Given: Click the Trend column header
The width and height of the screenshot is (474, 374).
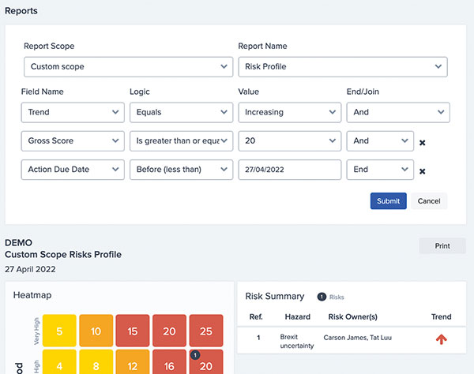Looking at the screenshot, I should (442, 316).
